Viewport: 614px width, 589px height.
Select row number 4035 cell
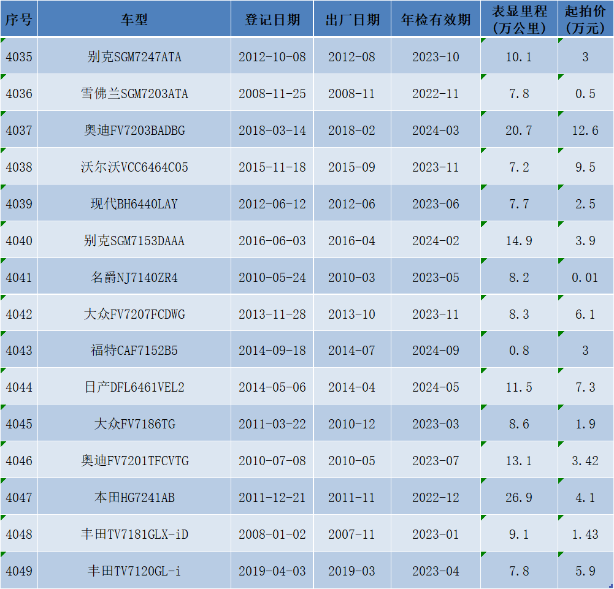[x=19, y=56]
